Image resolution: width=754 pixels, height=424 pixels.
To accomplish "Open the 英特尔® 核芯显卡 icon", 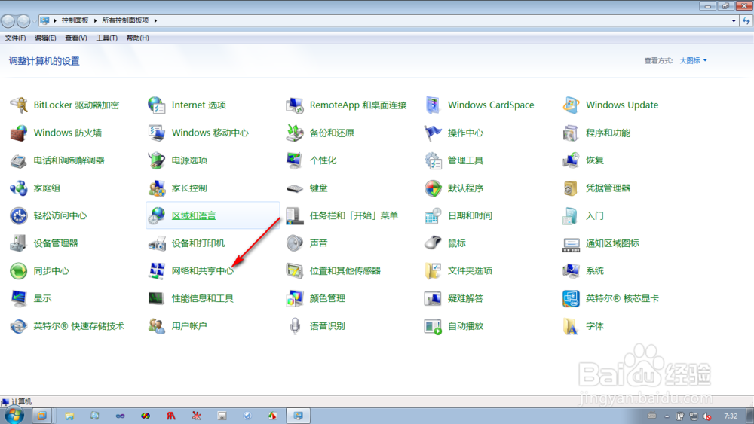I will pyautogui.click(x=571, y=299).
